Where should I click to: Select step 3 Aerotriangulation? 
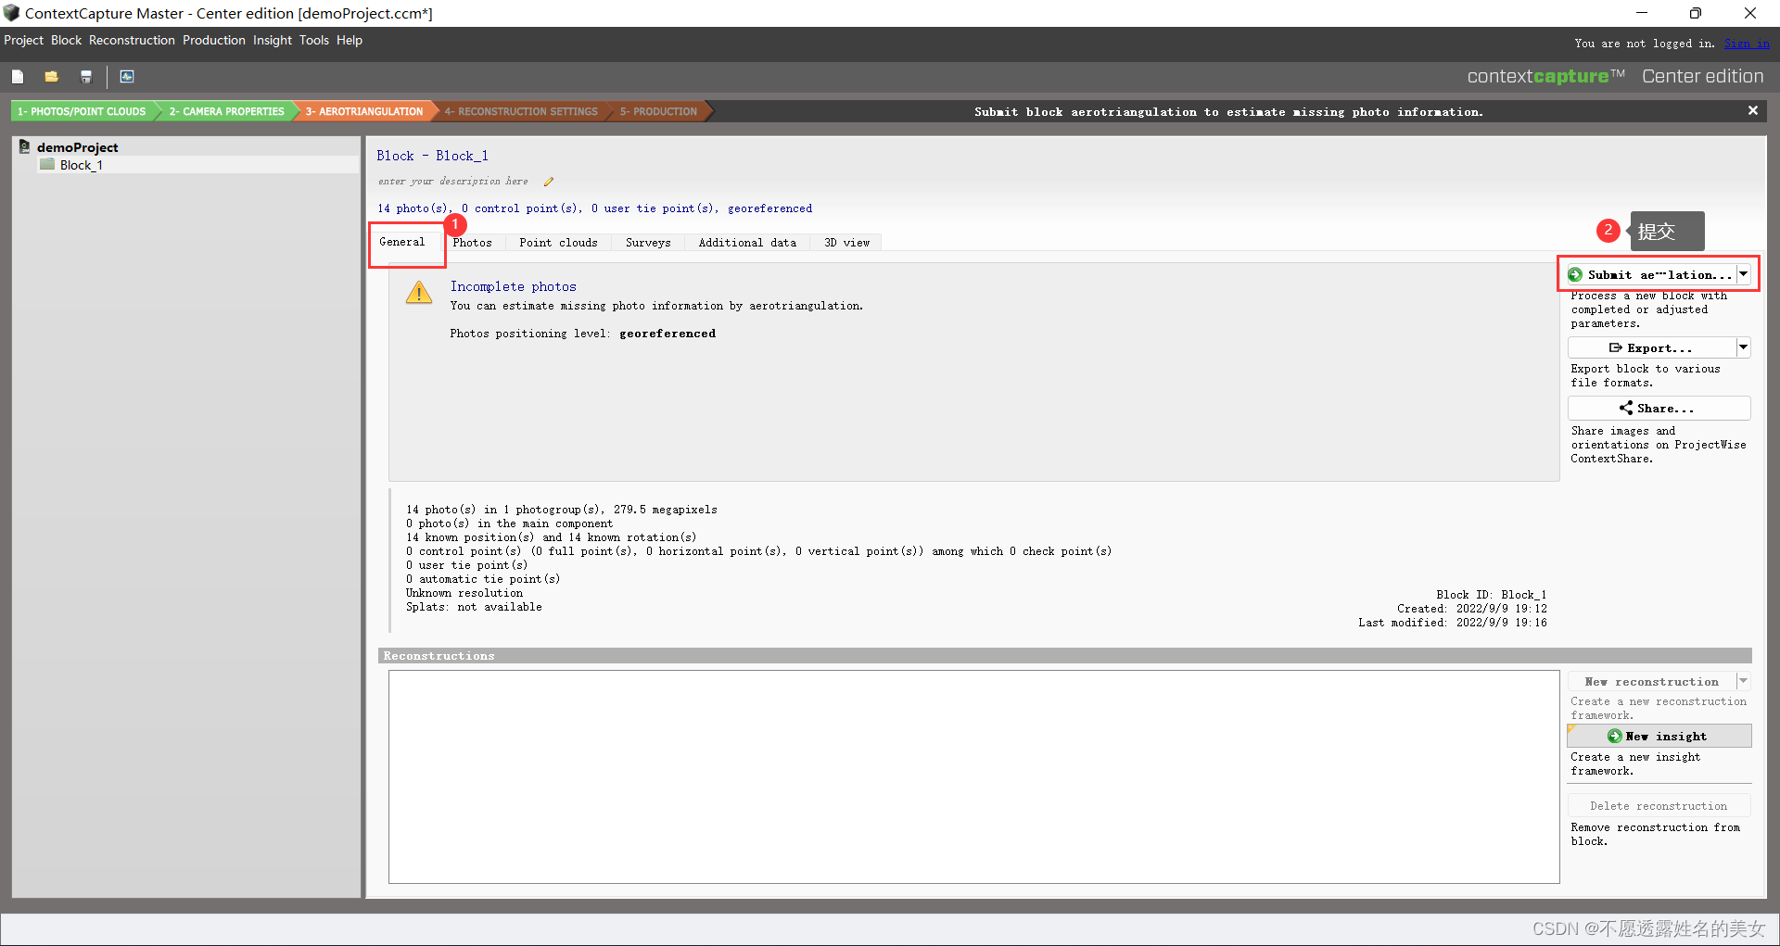coord(364,111)
